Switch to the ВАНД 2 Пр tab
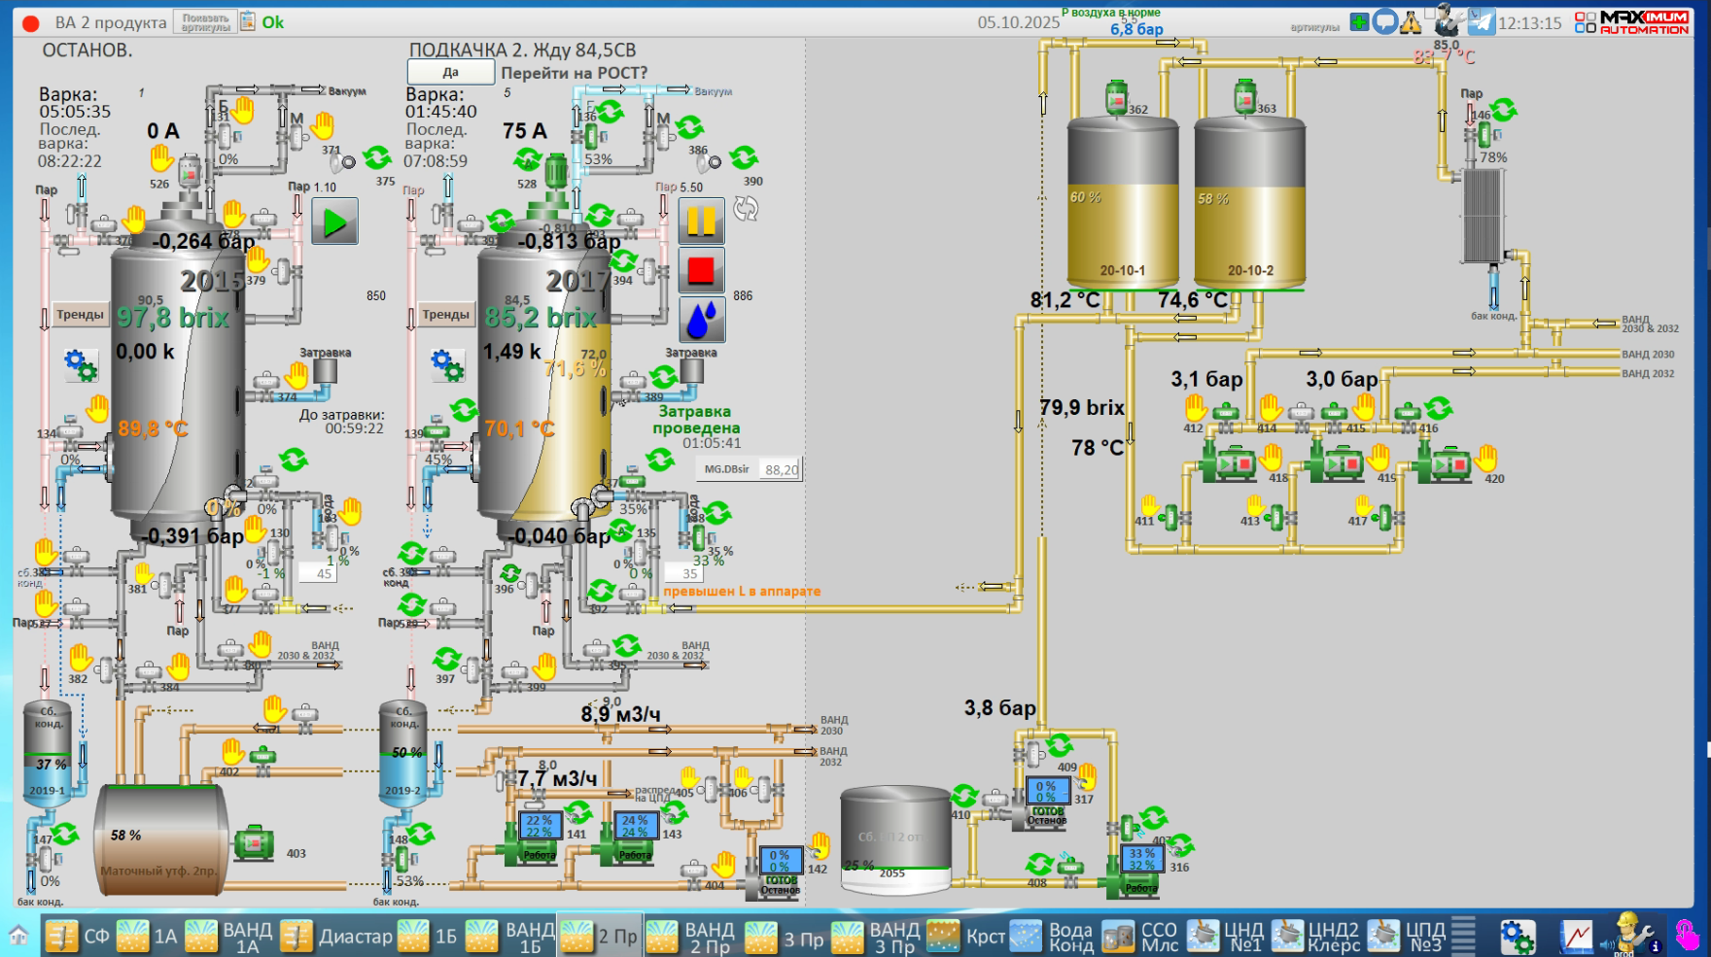Screen dimensions: 1711x957 click(x=691, y=937)
